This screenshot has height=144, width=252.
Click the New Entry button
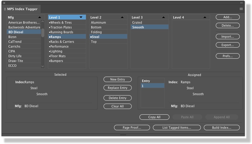(118, 79)
